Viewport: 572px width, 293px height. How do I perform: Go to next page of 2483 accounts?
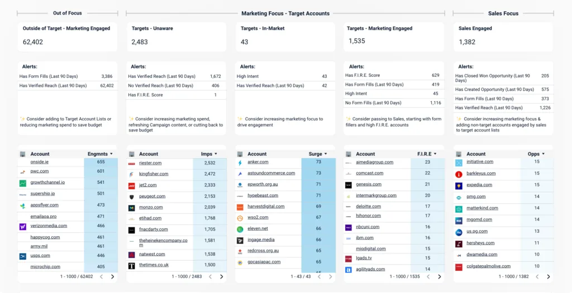pyautogui.click(x=221, y=276)
